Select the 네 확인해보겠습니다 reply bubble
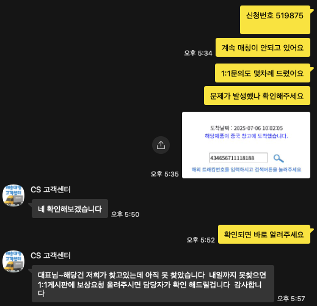 (x=70, y=209)
